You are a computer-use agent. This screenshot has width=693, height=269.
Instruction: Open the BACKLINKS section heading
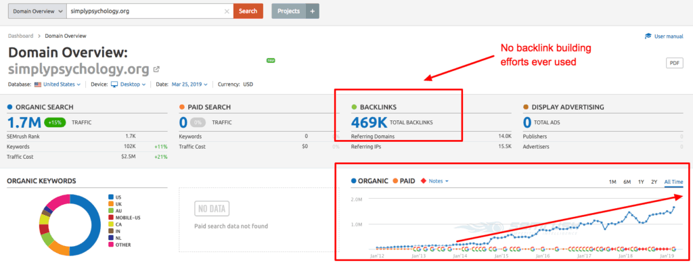tap(378, 107)
